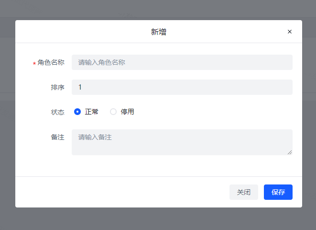Click the 角色名称 input field
Viewport: 316px width, 230px height.
182,62
